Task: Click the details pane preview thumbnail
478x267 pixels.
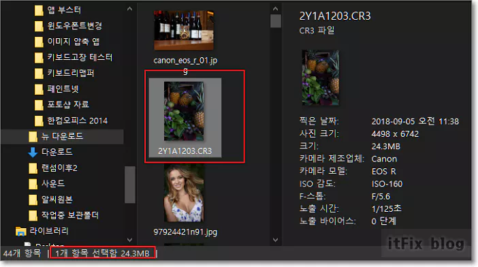Action: 321,78
